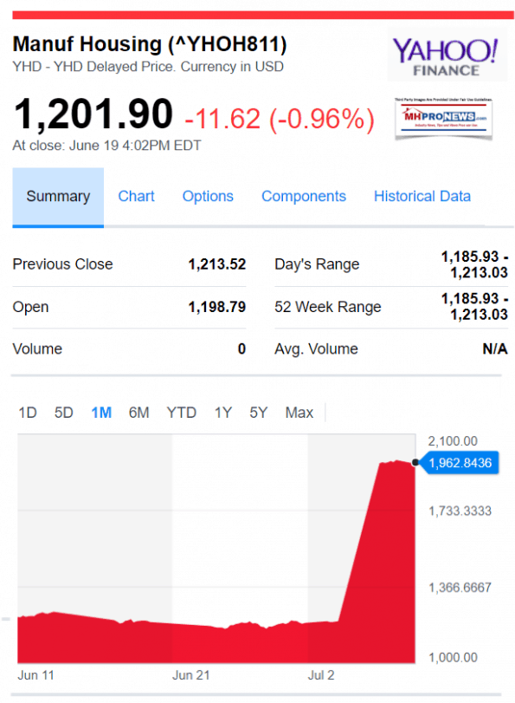Open the Options tab
The height and width of the screenshot is (703, 515).
[x=208, y=197]
